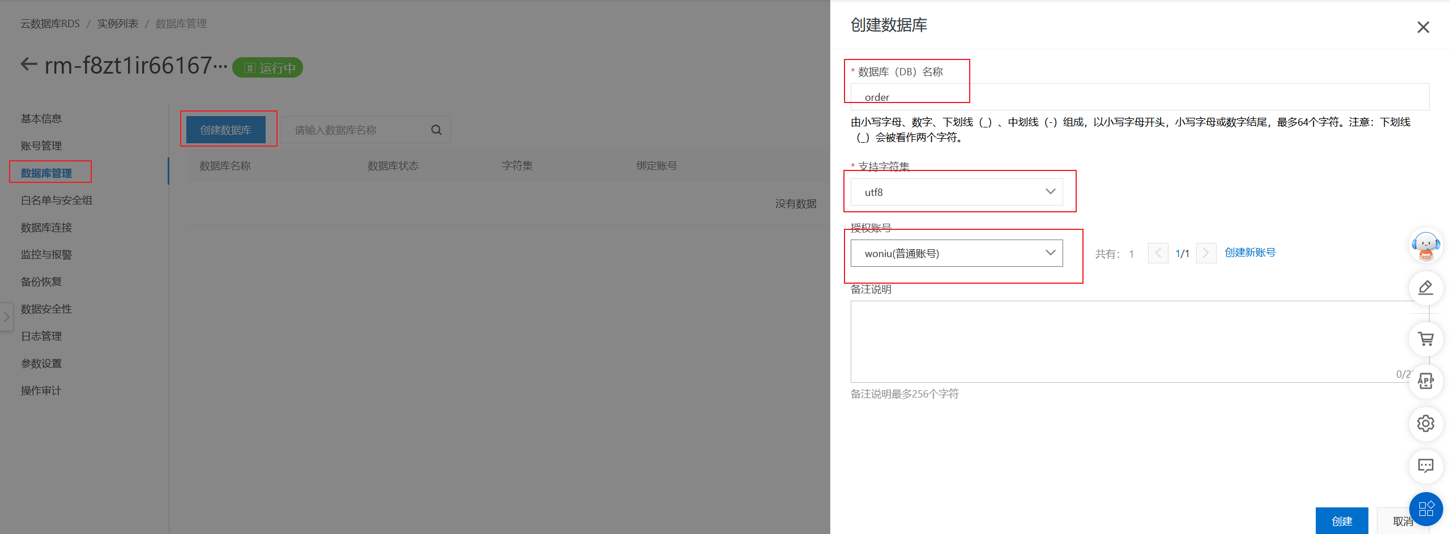
Task: Open 监控与报警 in the sidebar
Action: pyautogui.click(x=46, y=254)
